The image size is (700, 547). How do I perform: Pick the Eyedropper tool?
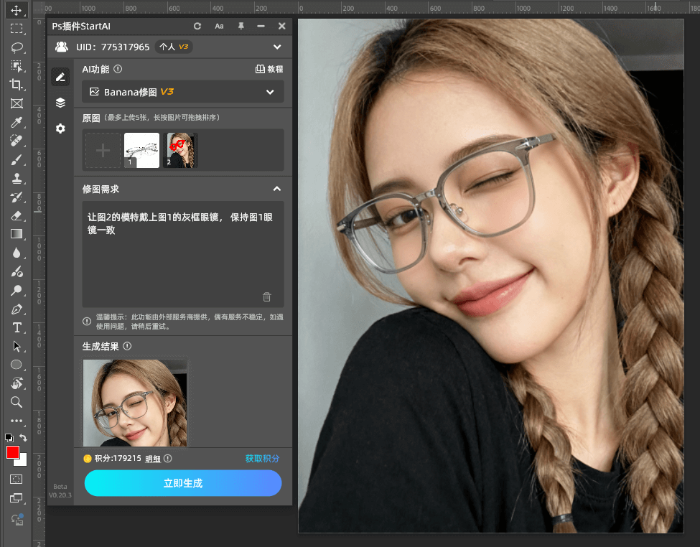pyautogui.click(x=17, y=122)
